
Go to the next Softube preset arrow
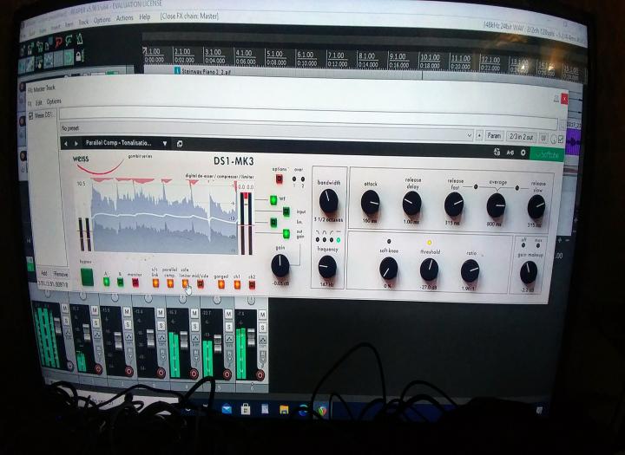[76, 143]
